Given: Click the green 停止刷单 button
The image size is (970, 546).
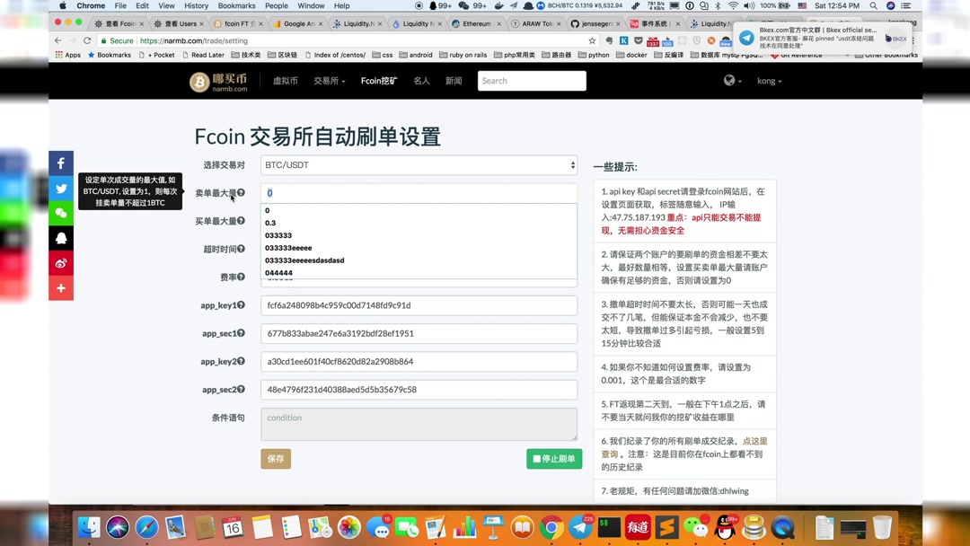Looking at the screenshot, I should pos(554,458).
